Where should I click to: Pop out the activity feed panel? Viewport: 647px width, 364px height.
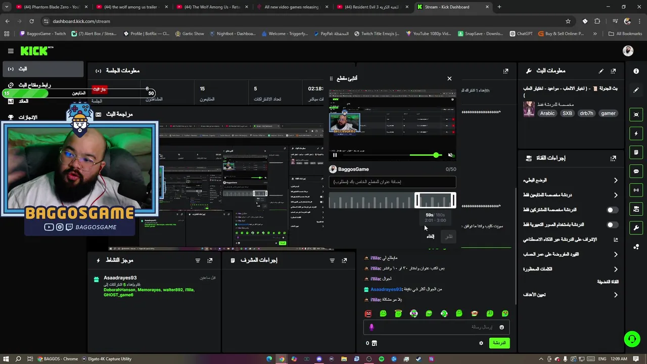(x=210, y=260)
